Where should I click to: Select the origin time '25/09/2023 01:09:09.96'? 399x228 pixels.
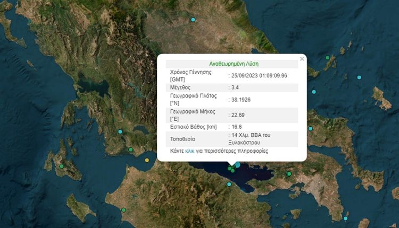click(259, 76)
